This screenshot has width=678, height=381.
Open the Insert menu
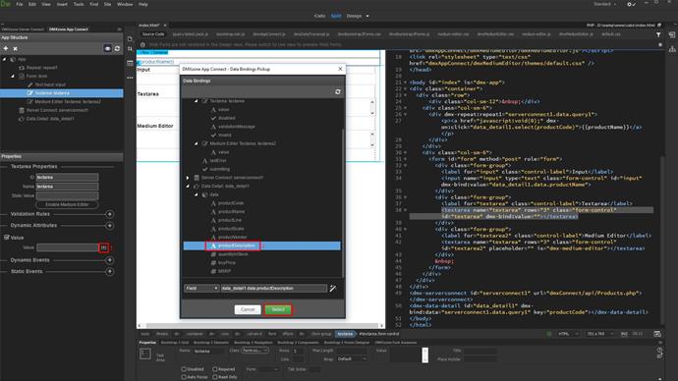tap(62, 4)
